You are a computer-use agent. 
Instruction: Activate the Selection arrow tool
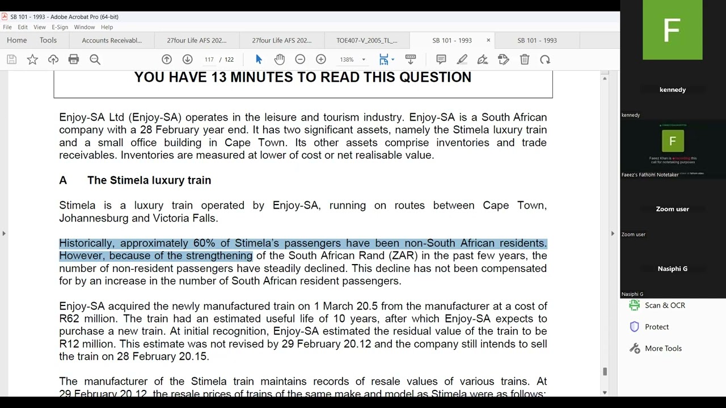259,59
